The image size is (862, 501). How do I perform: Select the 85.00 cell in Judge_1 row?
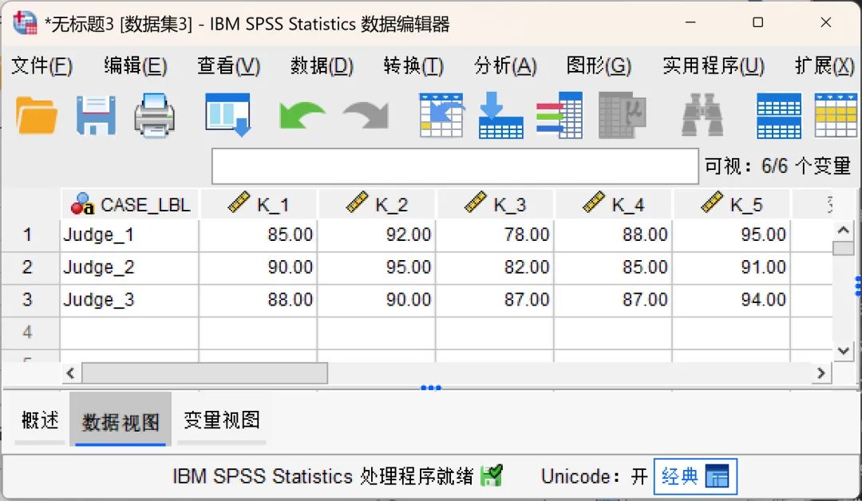(258, 235)
